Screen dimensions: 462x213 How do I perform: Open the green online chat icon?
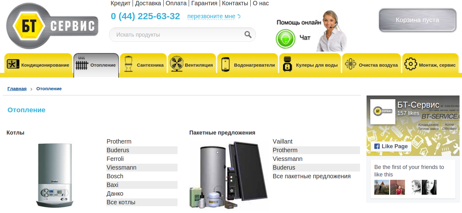[285, 39]
